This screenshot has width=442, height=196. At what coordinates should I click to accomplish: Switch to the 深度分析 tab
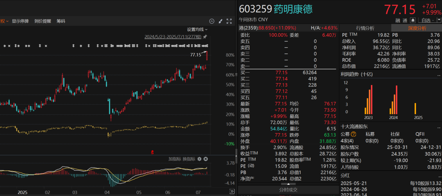pos(417,28)
